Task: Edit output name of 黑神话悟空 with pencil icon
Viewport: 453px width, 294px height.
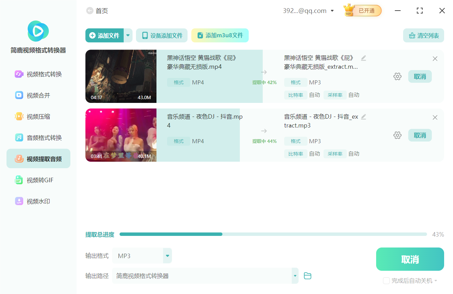Action: [363, 58]
